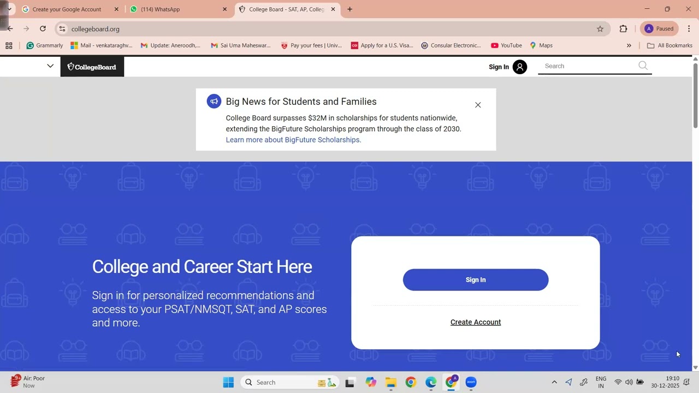
Task: Click the Sign In profile icon in header
Action: pyautogui.click(x=520, y=67)
